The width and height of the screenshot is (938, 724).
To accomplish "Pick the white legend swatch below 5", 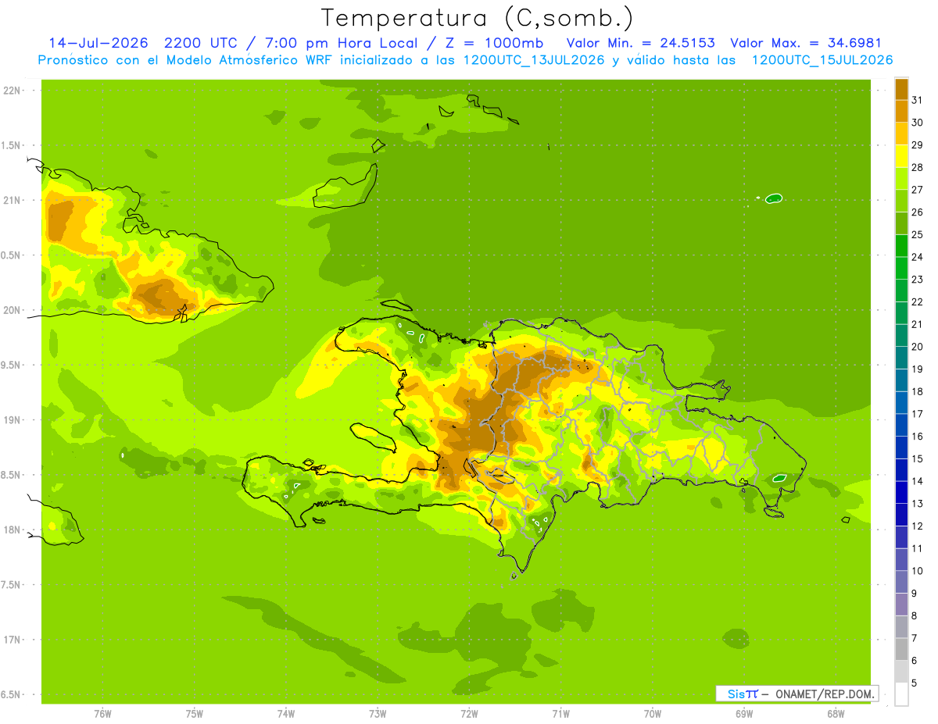I will 901,694.
